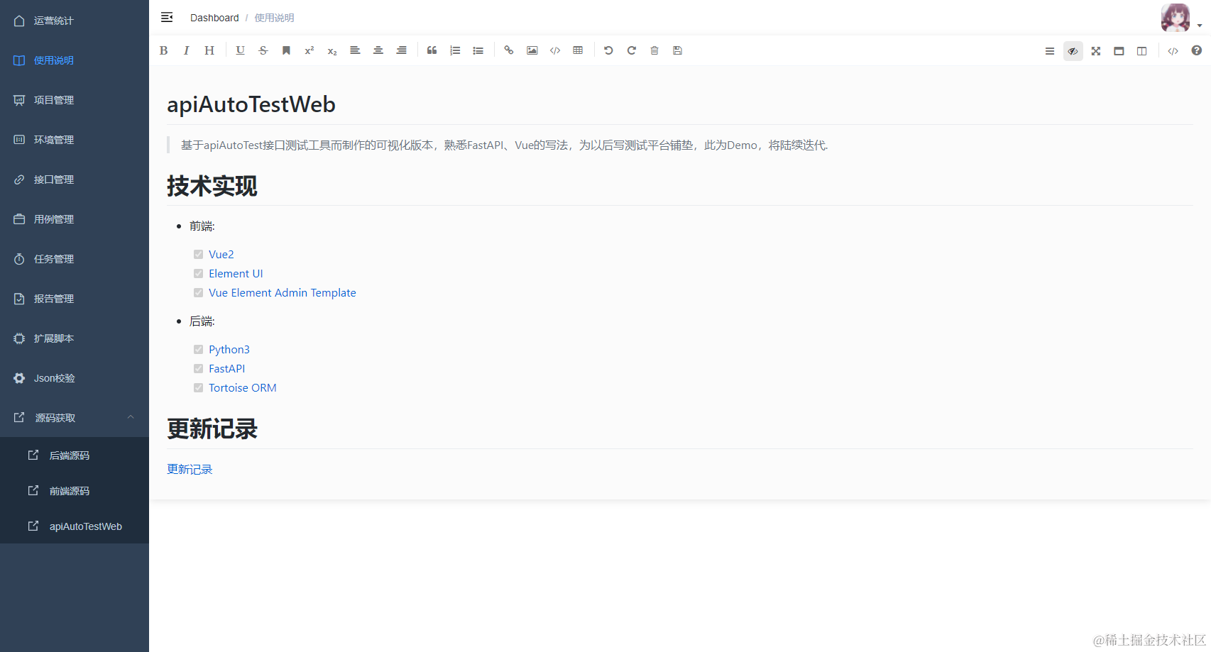Viewport: 1211px width, 652px height.
Task: Open the Tortoise ORM link
Action: coord(243,387)
